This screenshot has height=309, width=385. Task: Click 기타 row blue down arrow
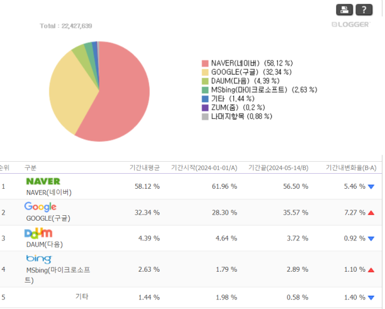coord(371,298)
